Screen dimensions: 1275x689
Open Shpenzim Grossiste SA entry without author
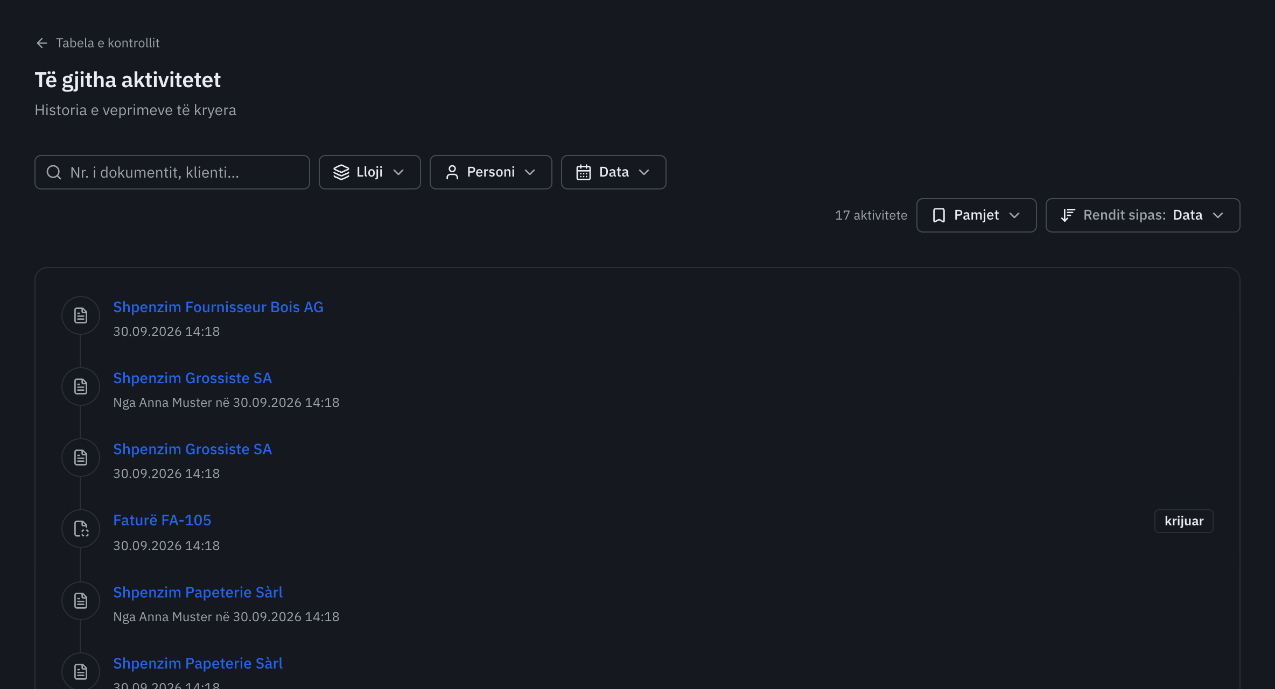(192, 449)
